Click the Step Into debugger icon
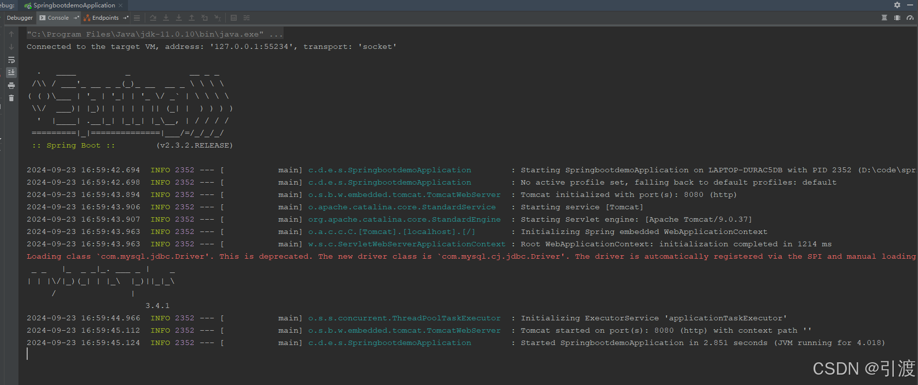 [166, 18]
